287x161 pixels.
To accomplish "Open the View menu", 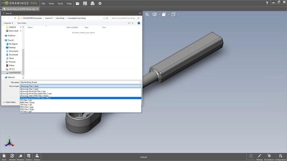I will tap(51, 4).
